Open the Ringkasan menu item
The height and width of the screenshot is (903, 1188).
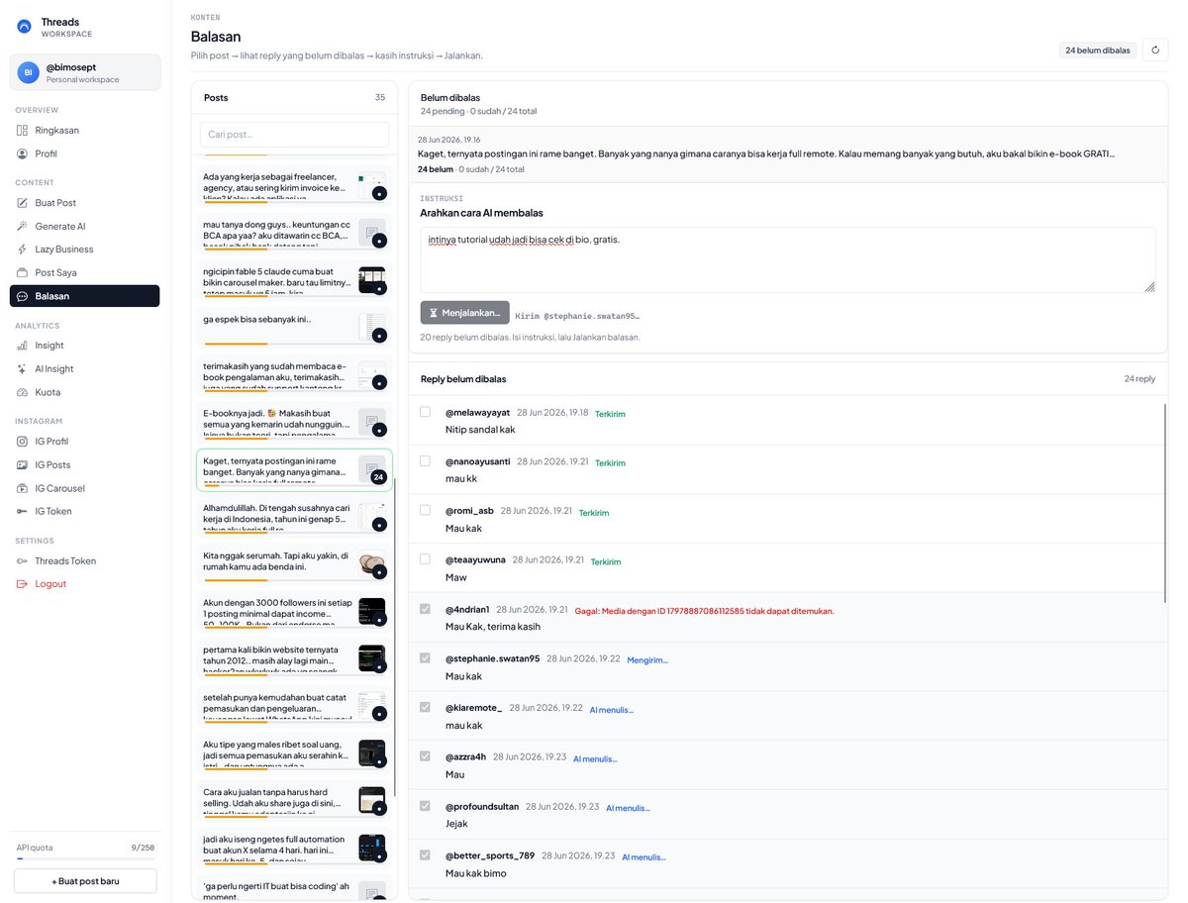[x=84, y=131]
